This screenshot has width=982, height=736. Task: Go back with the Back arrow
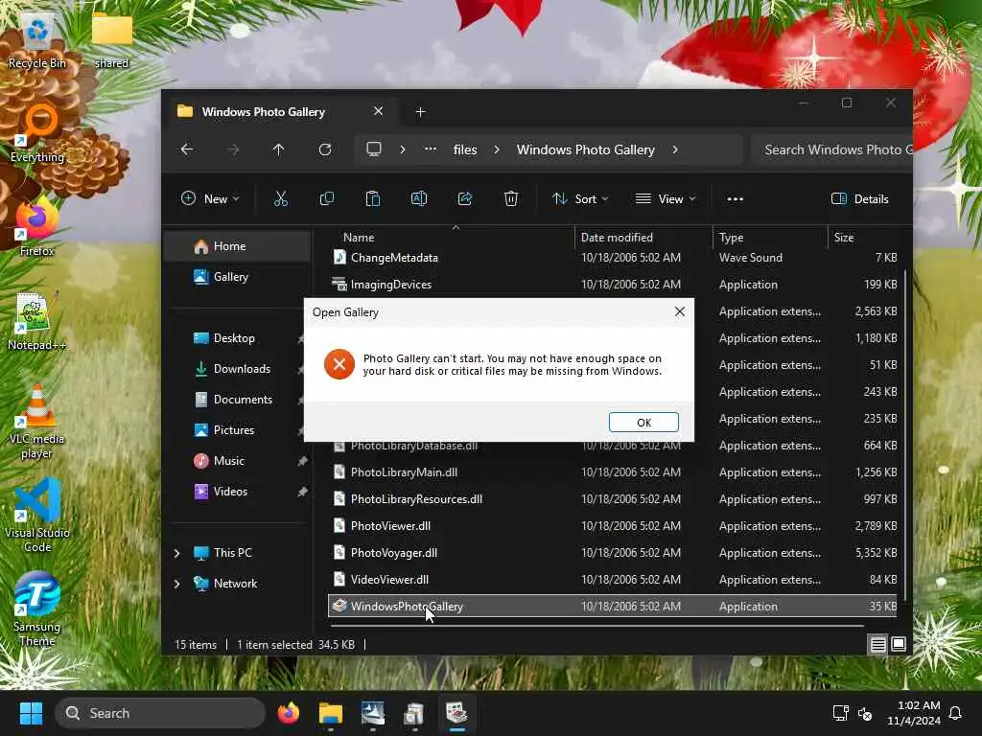[x=187, y=149]
